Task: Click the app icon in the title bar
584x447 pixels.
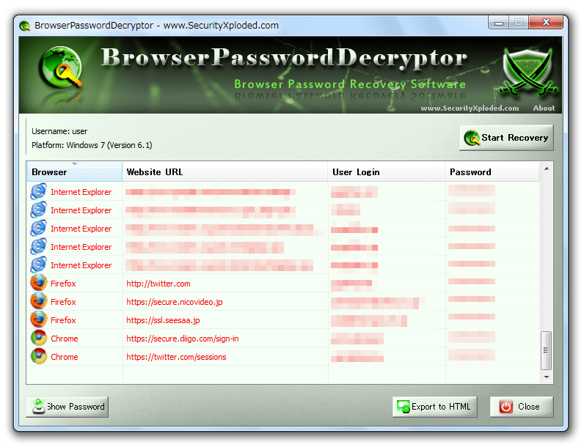Action: tap(25, 26)
